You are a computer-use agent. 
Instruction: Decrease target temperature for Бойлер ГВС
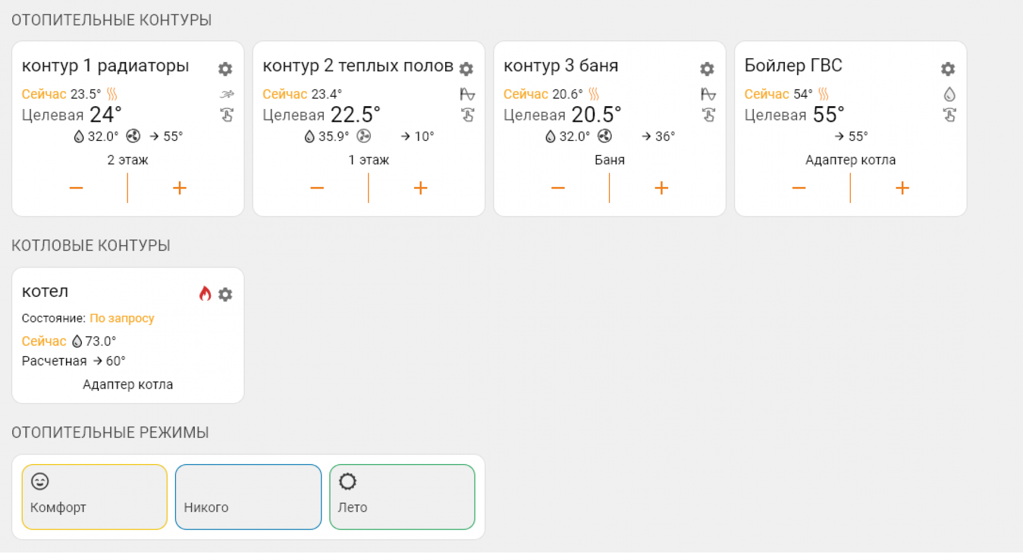tap(799, 188)
